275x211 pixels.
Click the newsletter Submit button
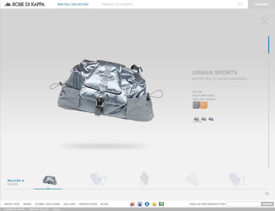(268, 204)
